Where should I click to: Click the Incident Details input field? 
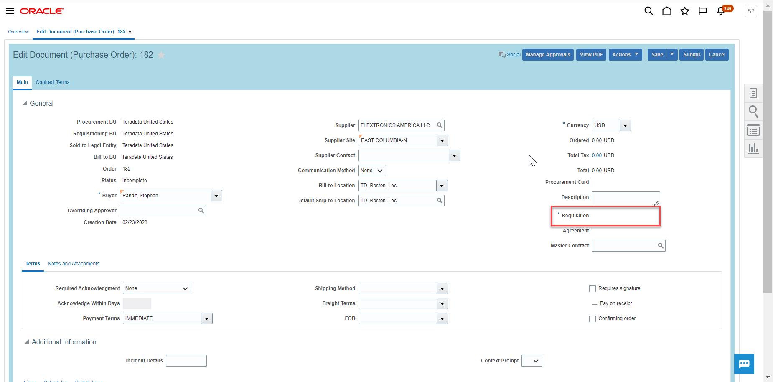[186, 361]
